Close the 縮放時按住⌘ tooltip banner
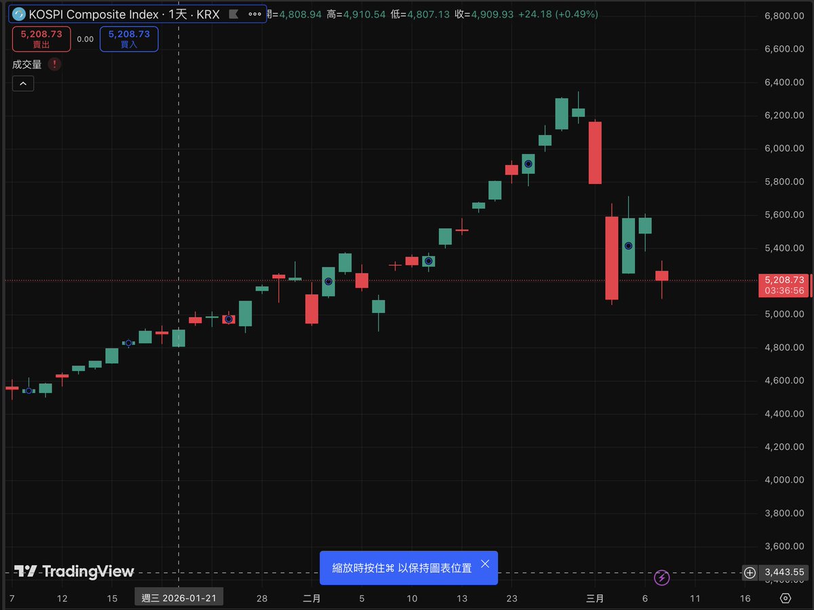814x610 pixels. click(484, 564)
